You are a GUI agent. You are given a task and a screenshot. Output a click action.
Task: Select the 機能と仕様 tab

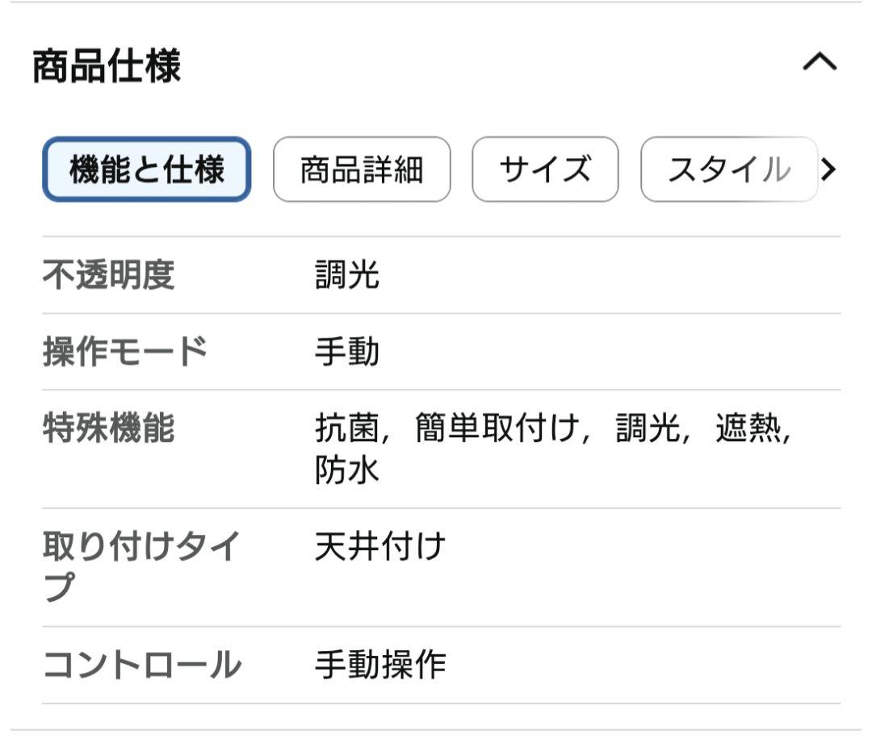click(x=147, y=169)
